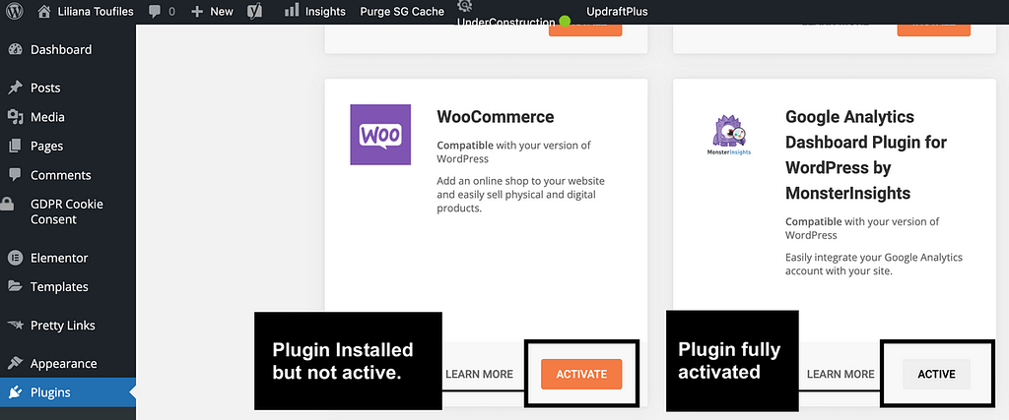Click the Pretty Links star icon

click(16, 325)
